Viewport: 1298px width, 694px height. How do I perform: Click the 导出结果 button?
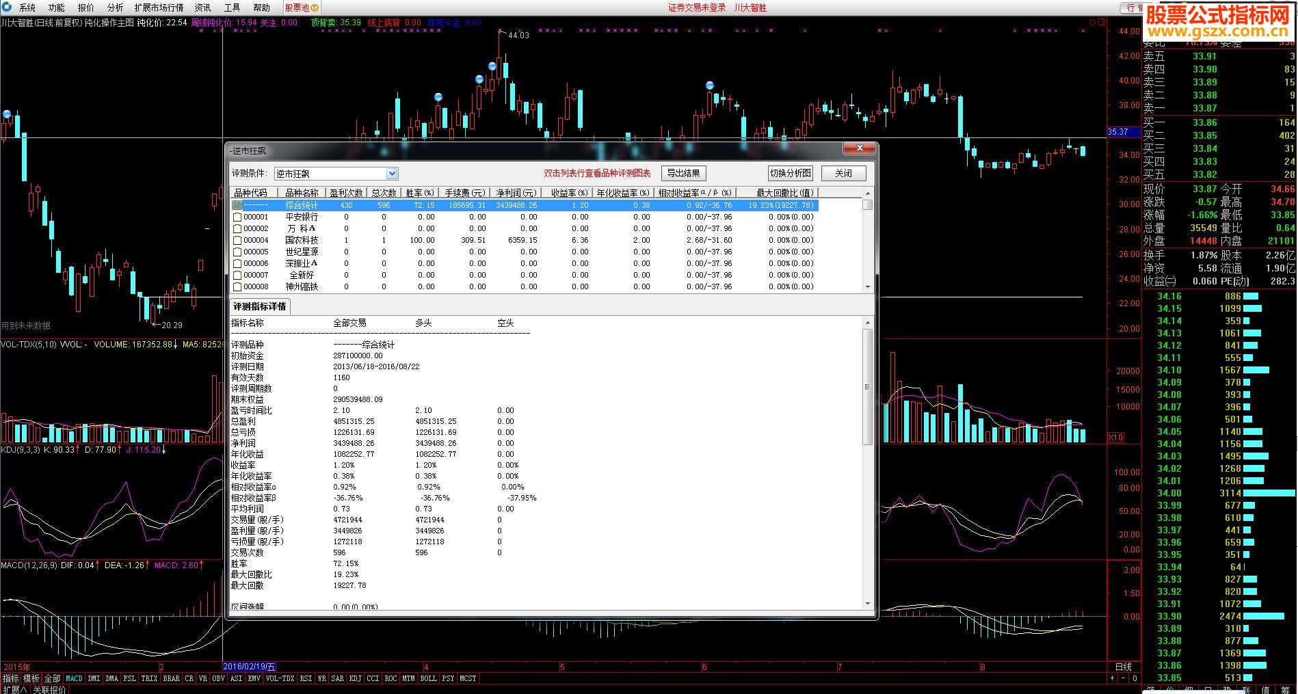[683, 173]
